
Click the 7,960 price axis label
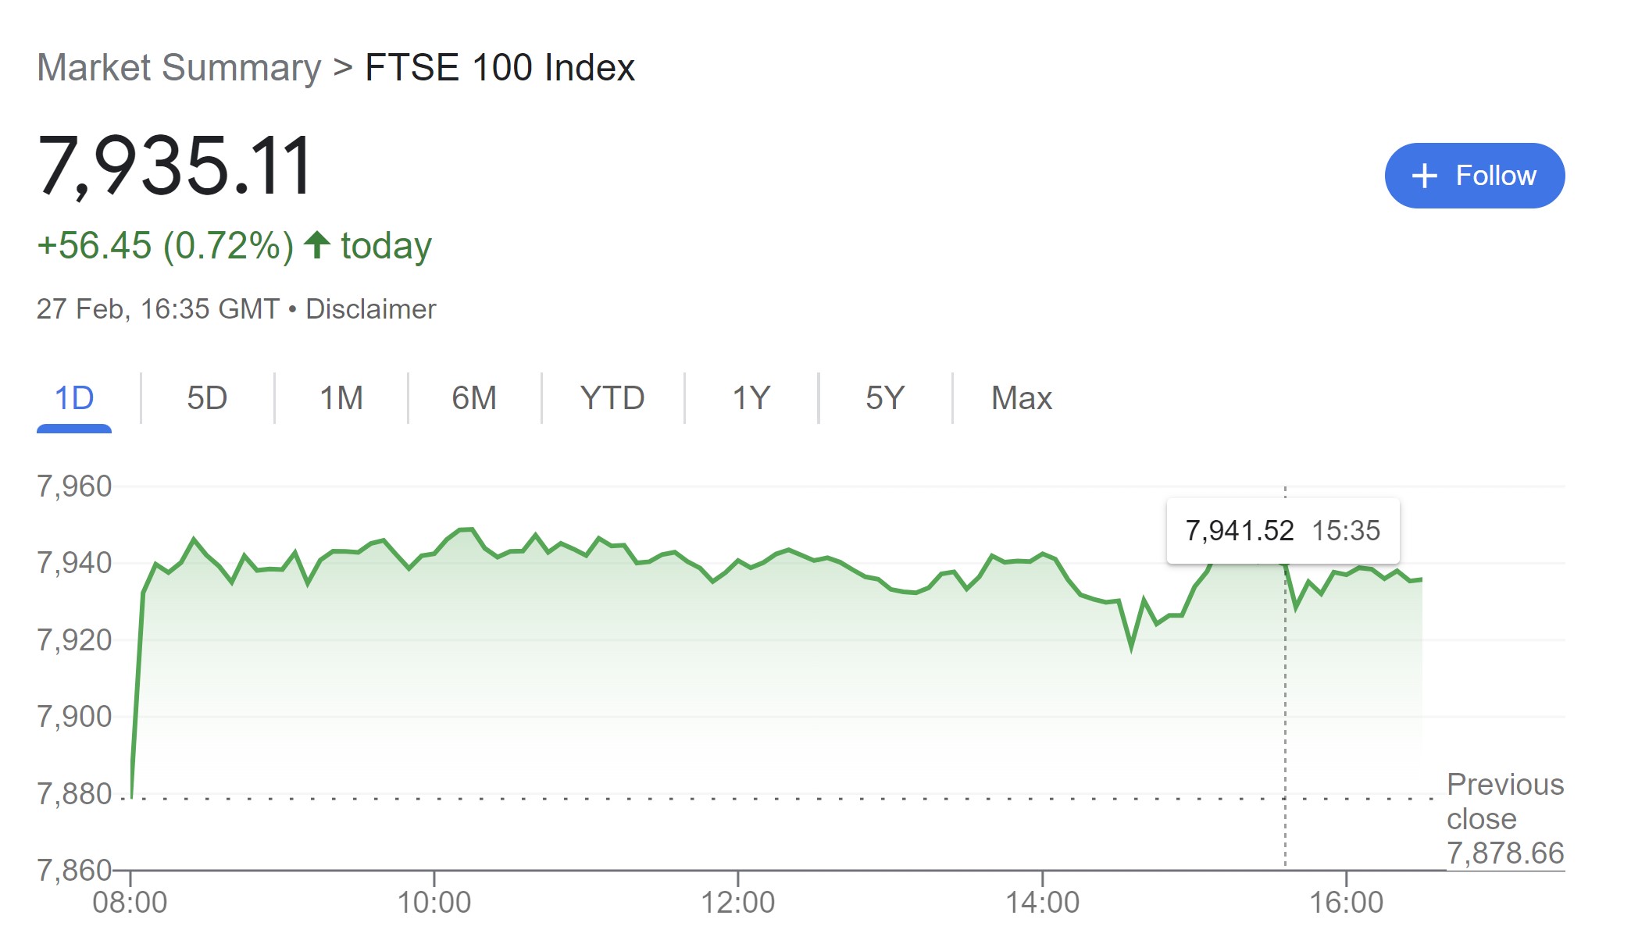pos(75,486)
